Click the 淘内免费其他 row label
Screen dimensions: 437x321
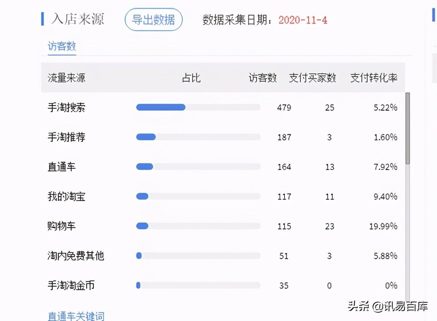coord(76,256)
